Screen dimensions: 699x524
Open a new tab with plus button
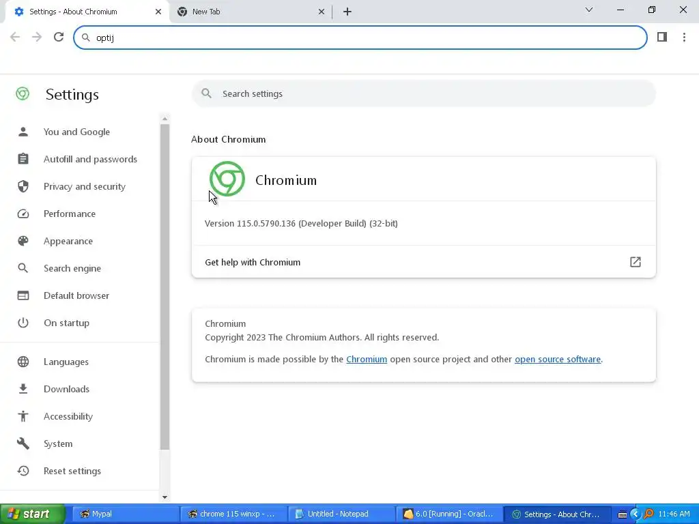(347, 12)
